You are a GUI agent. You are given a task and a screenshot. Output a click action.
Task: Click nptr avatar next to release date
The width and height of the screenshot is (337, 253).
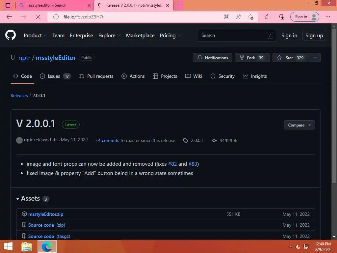pos(19,140)
